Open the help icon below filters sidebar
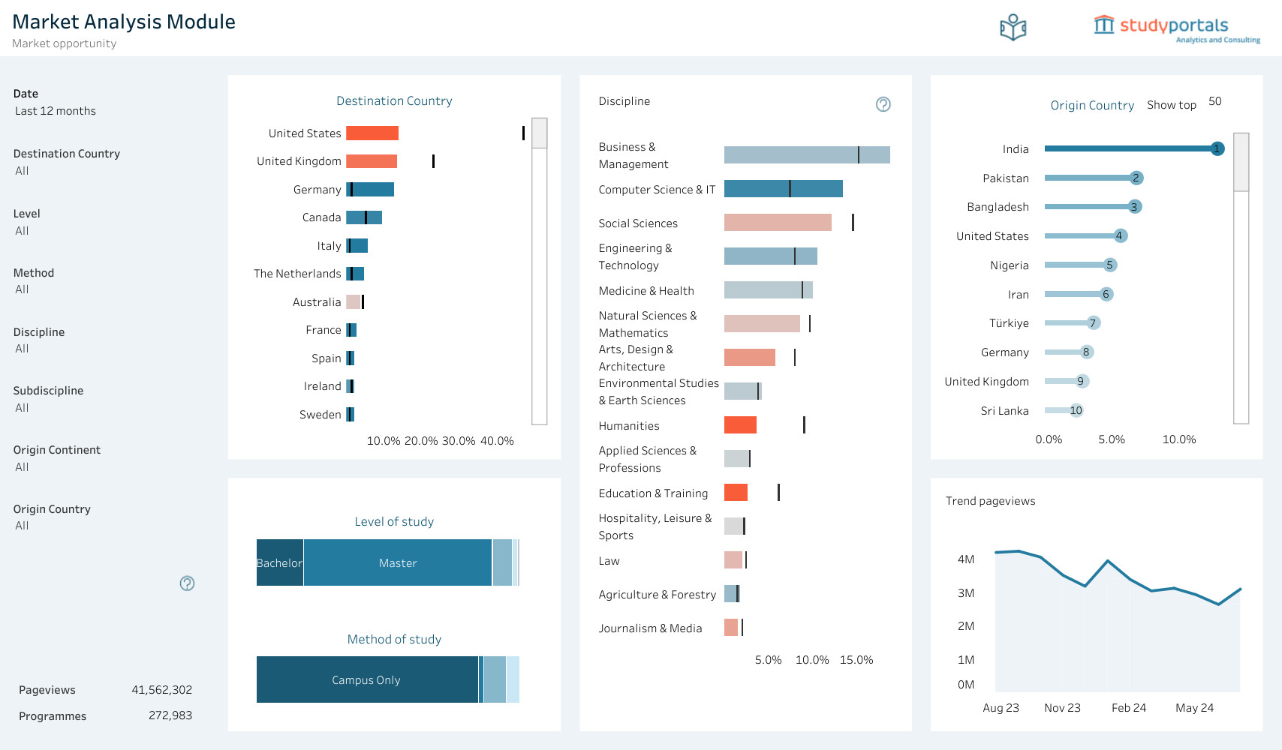The image size is (1282, 750). coord(187,583)
